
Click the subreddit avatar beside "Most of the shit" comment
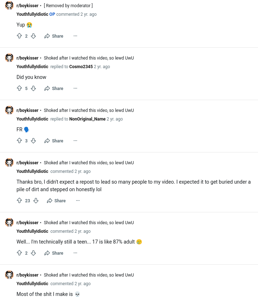coord(9,275)
